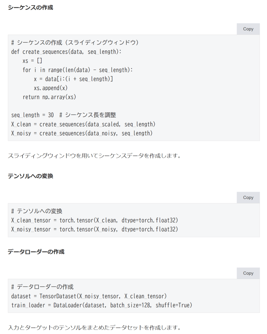Click the X_noisy_tensor assignment line
The width and height of the screenshot is (267, 334).
[x=95, y=229]
